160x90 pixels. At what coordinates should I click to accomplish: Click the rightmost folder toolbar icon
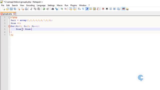click(x=127, y=9)
